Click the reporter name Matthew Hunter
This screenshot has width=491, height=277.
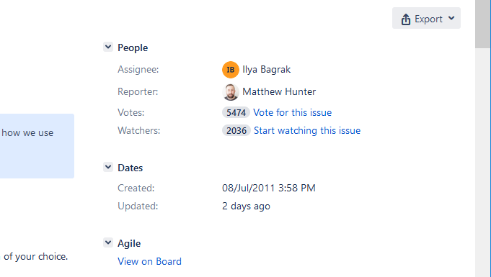coord(279,92)
